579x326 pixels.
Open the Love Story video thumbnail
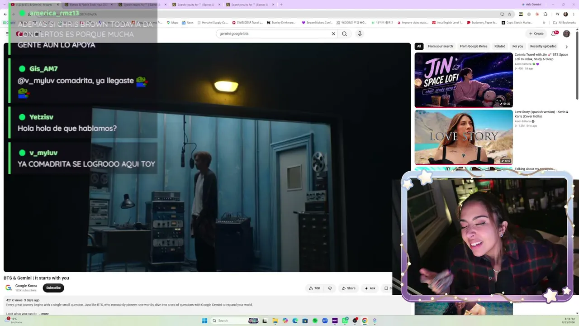[464, 137]
